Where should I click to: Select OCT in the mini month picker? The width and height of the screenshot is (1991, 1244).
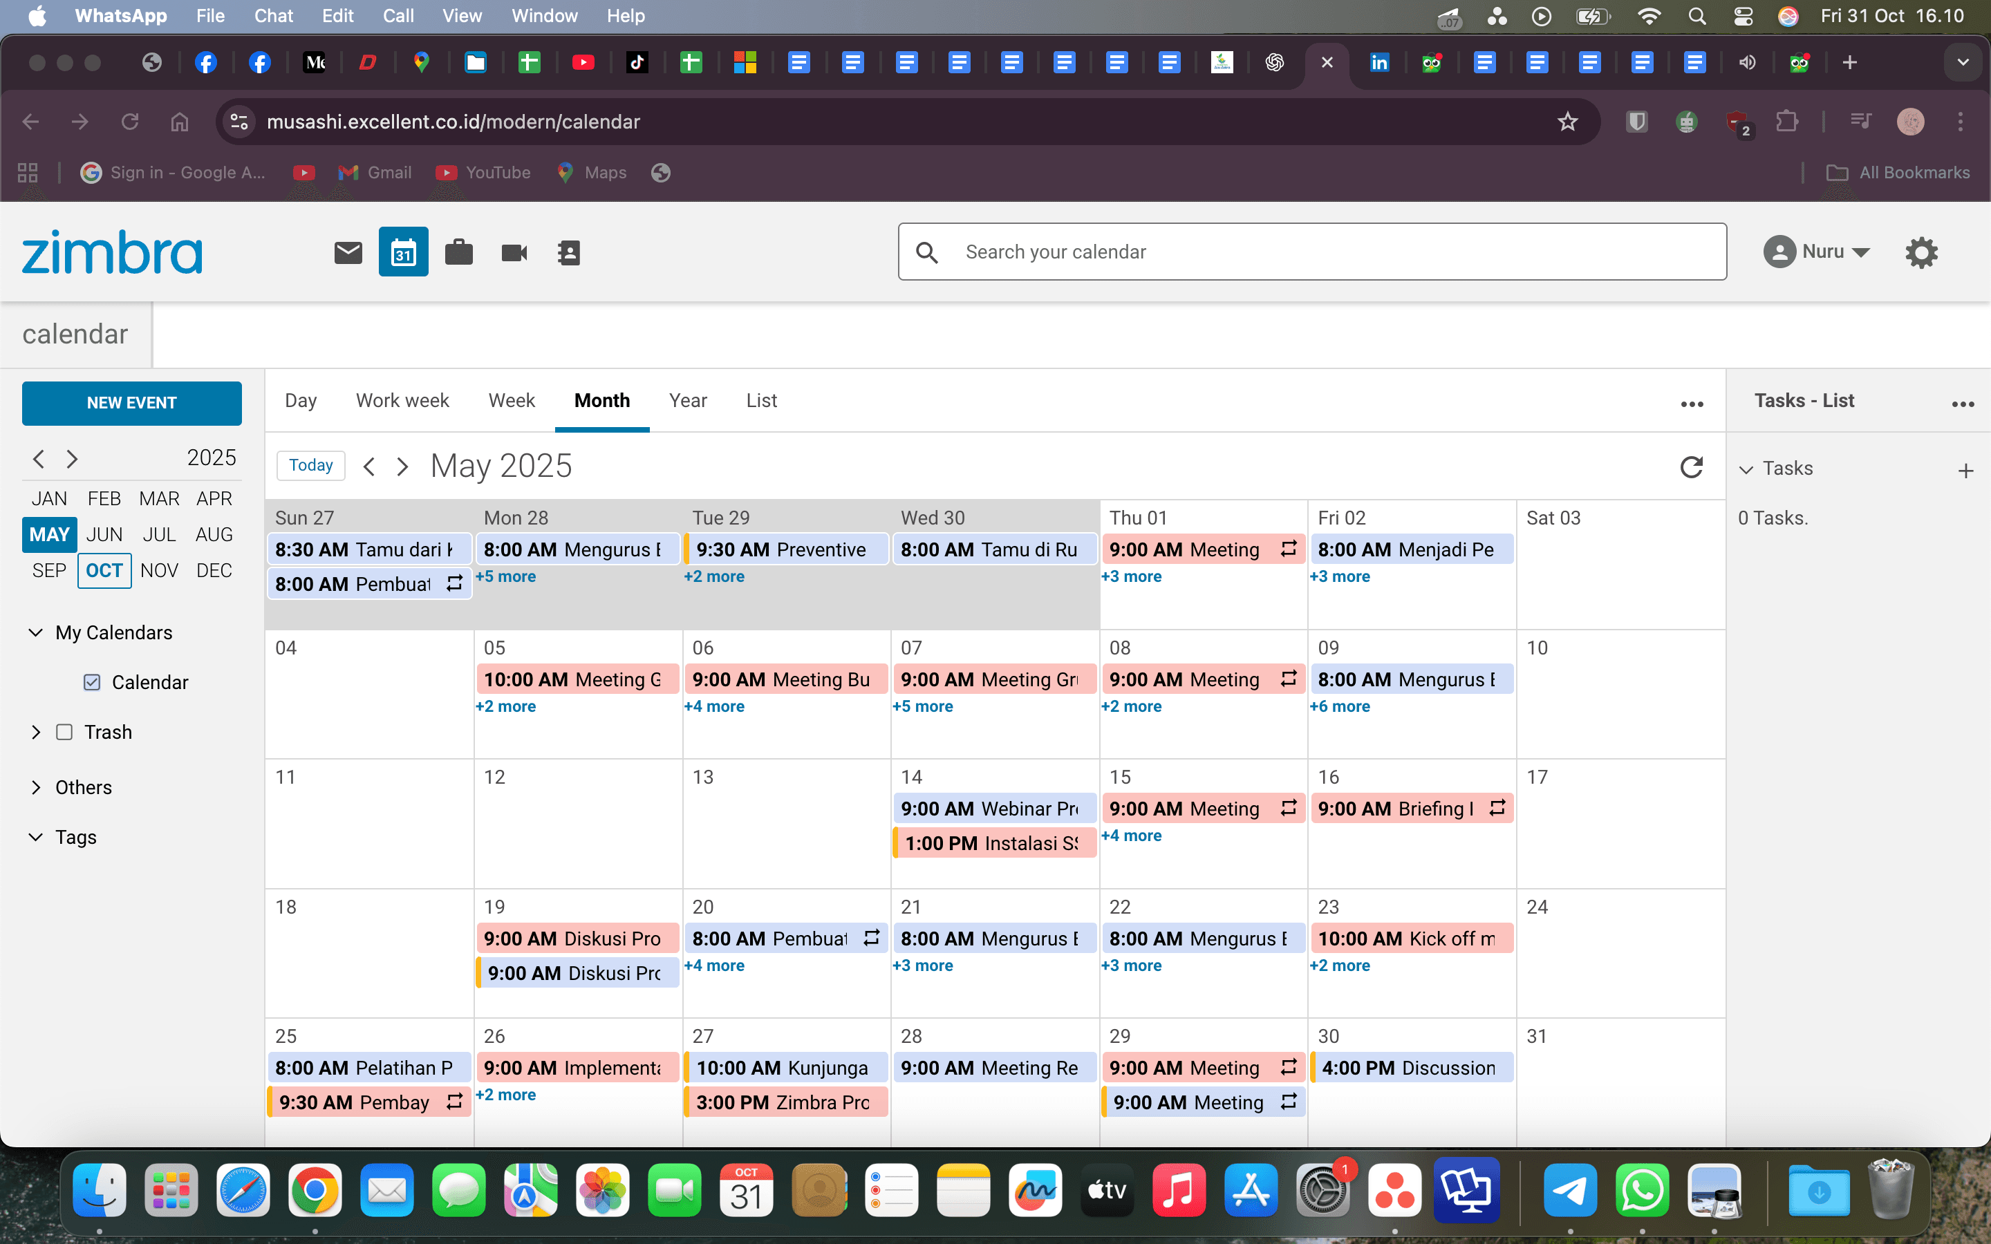[x=104, y=570]
